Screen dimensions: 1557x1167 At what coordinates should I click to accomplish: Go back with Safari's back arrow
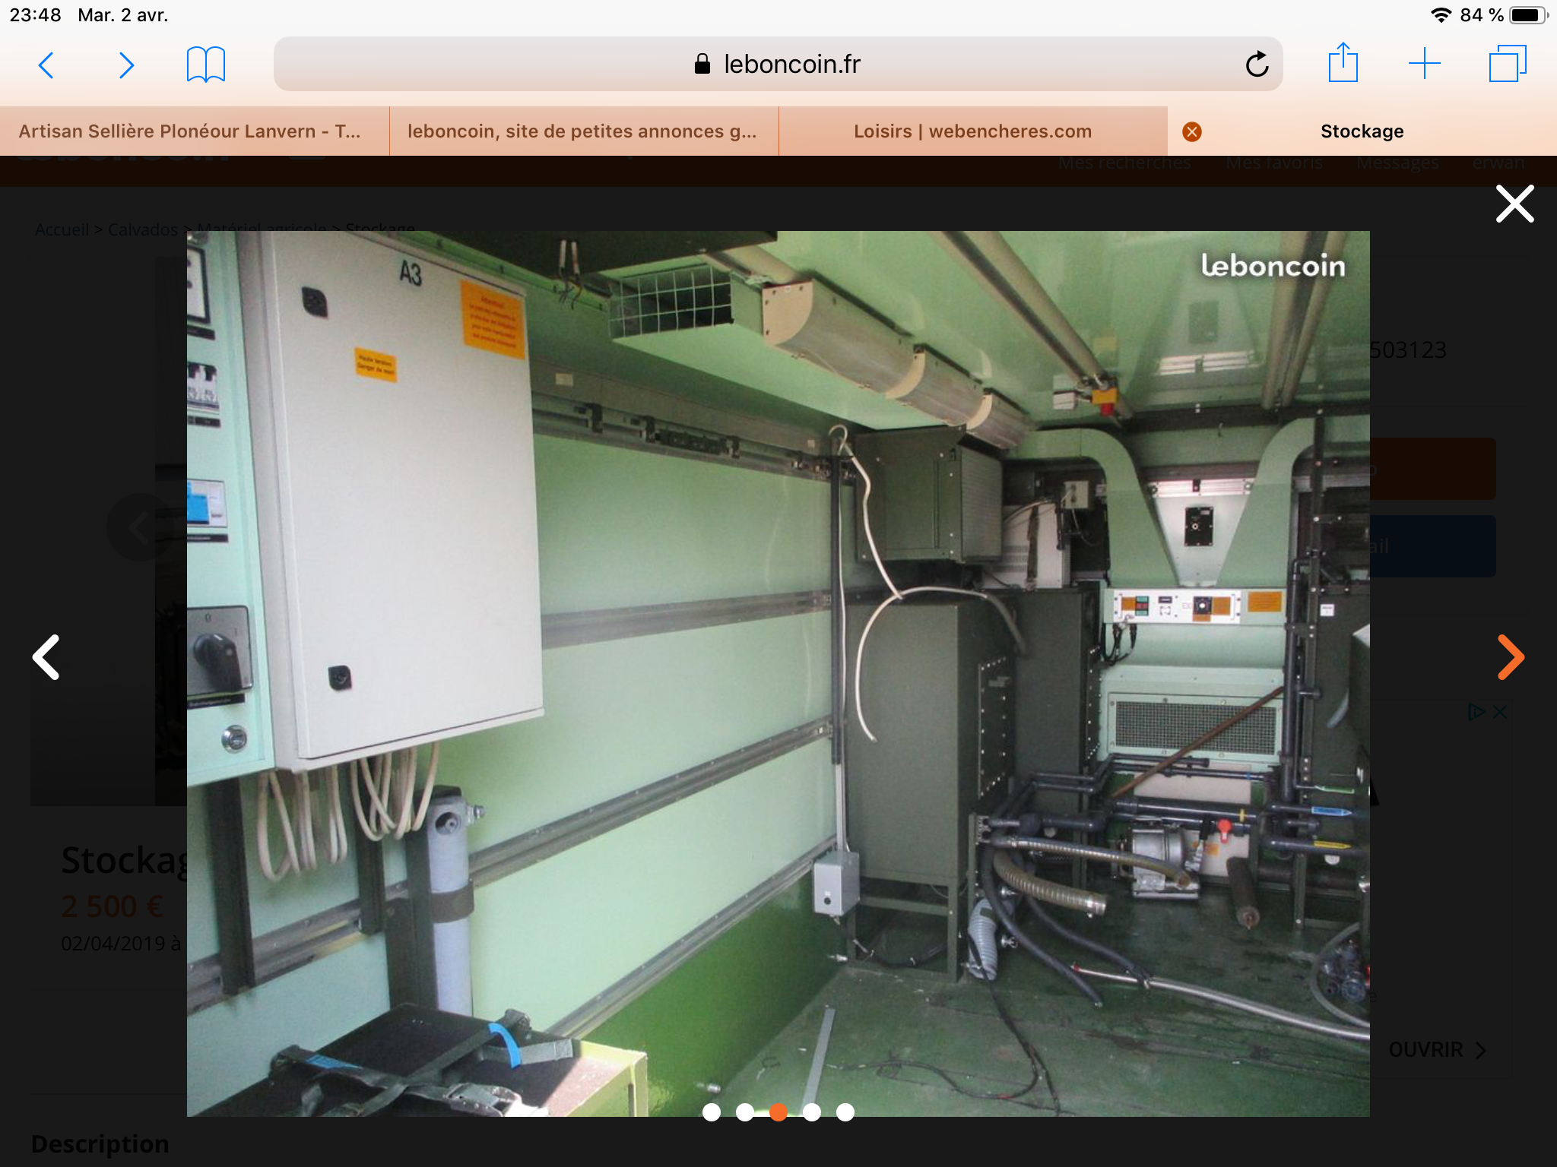(x=46, y=65)
